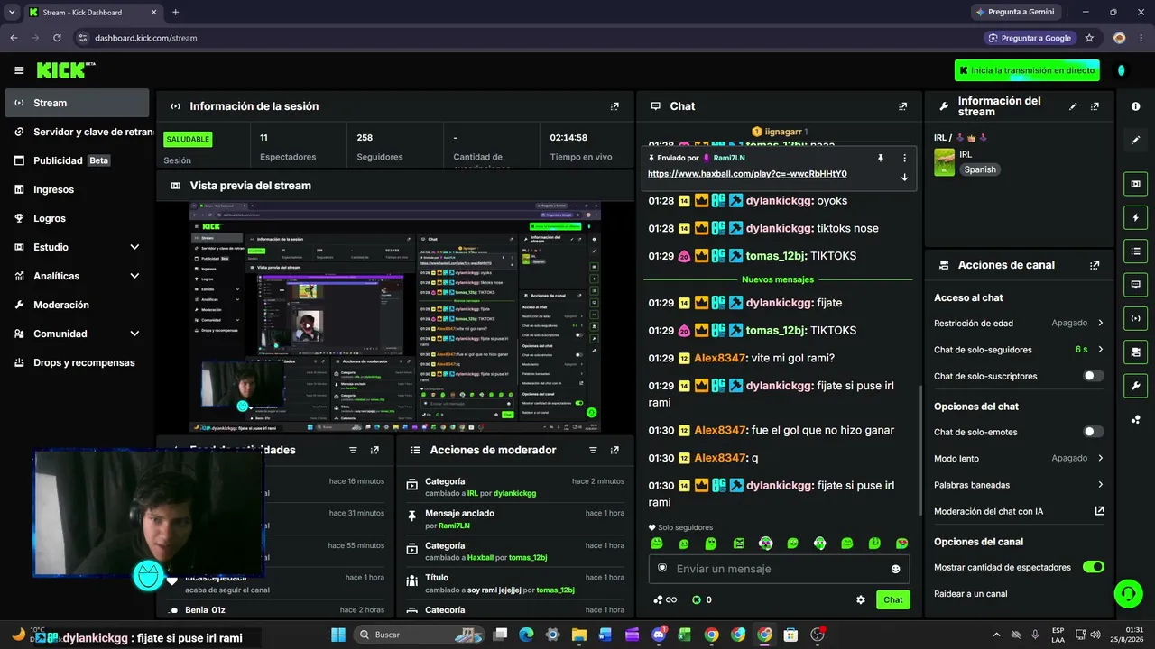Pop out the Acciones de canal panel

[1095, 265]
